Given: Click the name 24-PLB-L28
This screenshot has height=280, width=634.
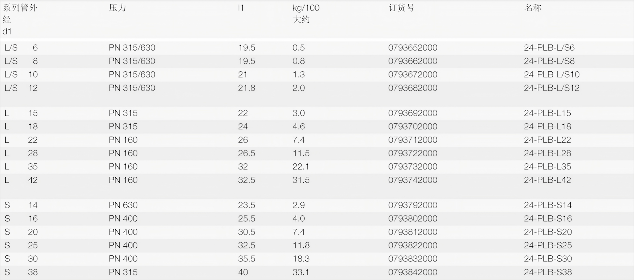Looking at the screenshot, I should (547, 153).
